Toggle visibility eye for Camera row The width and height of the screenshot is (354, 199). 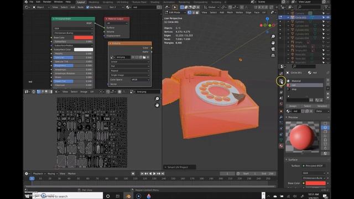[x=328, y=13]
